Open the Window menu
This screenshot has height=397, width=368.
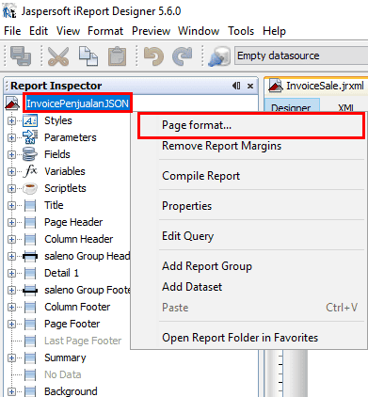click(x=199, y=31)
